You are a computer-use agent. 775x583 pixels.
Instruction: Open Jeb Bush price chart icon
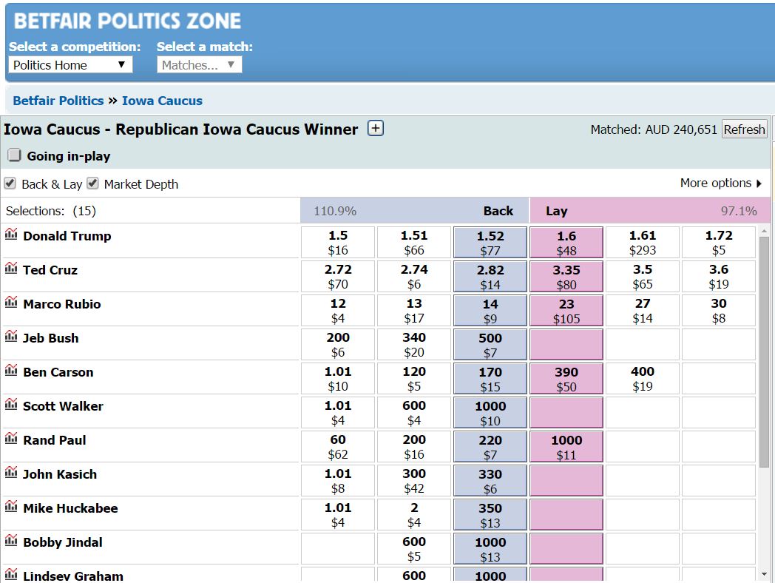point(11,336)
